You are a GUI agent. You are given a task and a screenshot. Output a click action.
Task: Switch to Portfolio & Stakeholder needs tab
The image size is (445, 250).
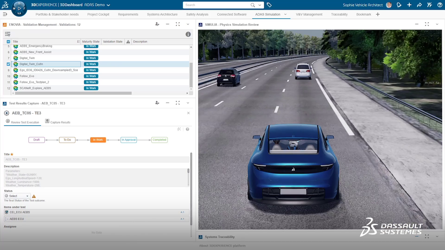(57, 14)
